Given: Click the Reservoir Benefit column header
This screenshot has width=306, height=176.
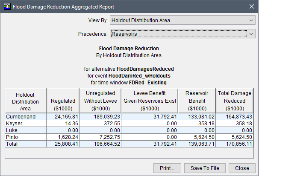Looking at the screenshot, I should pos(197,101).
